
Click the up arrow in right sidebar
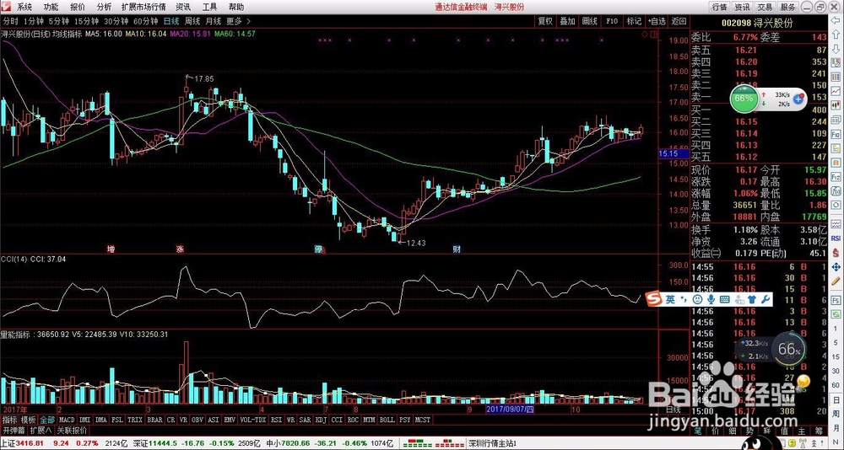tap(836, 35)
